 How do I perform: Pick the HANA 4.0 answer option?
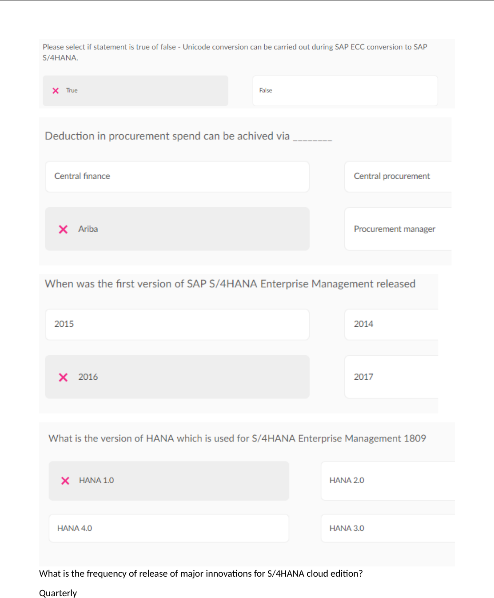pos(169,528)
